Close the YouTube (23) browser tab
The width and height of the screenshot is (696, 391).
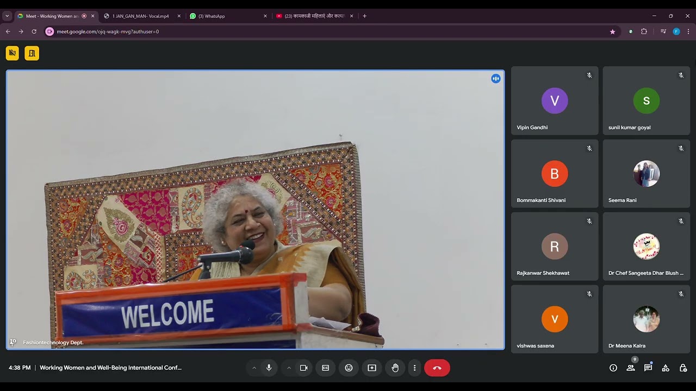coord(352,16)
